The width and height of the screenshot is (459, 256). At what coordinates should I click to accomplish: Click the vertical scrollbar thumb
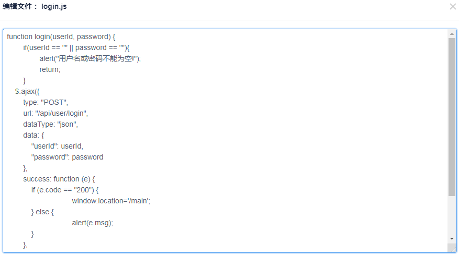[x=452, y=117]
